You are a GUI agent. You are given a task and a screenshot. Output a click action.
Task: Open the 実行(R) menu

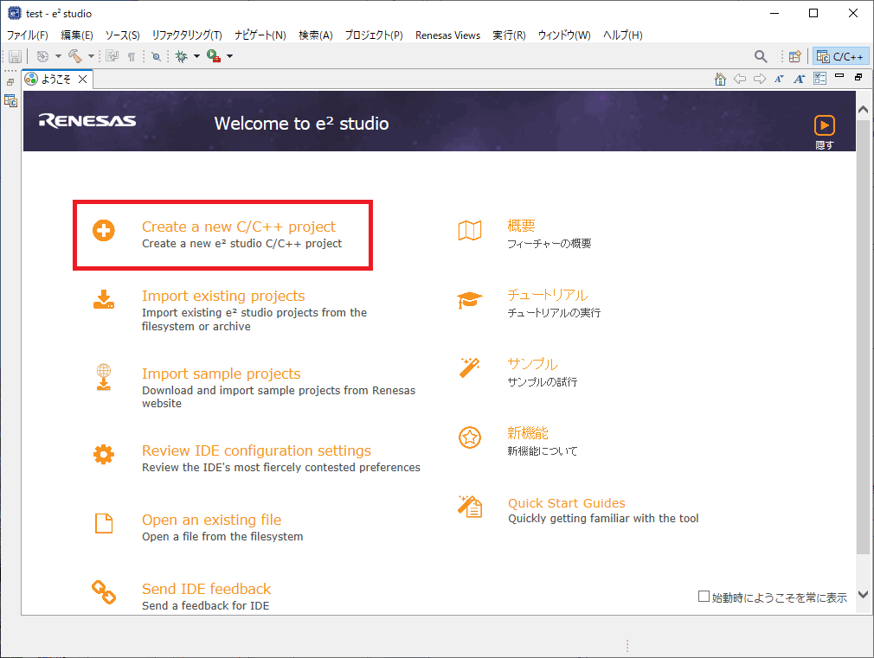coord(509,35)
